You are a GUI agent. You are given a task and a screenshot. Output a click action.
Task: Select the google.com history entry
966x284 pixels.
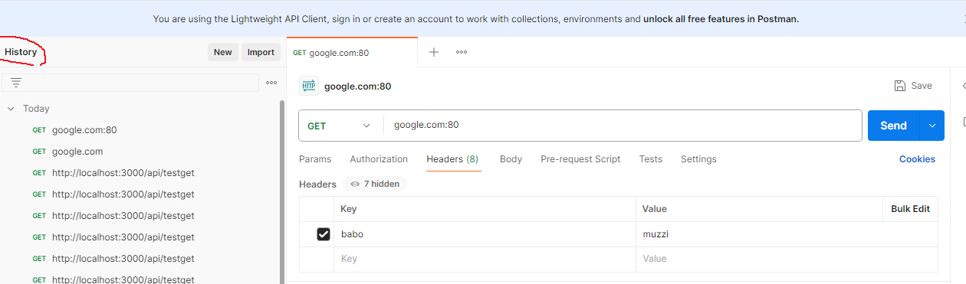77,152
